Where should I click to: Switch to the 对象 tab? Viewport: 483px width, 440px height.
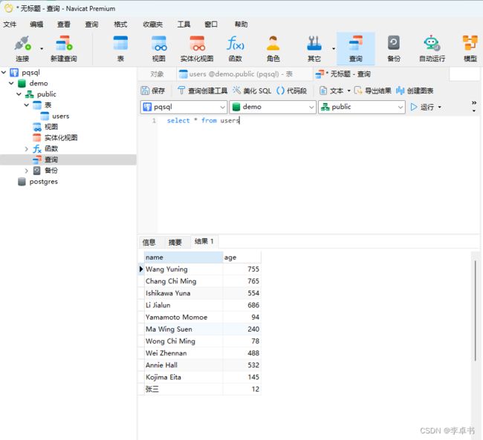tap(157, 74)
